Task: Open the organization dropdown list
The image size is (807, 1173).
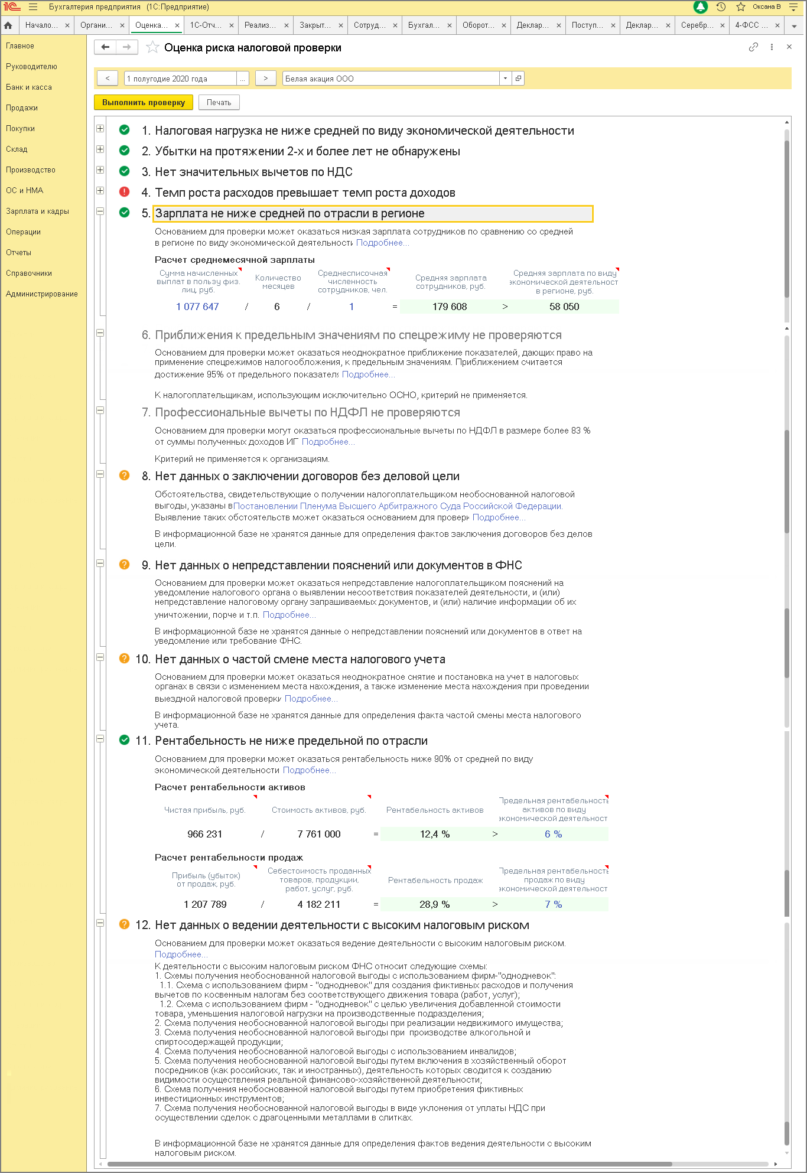Action: pyautogui.click(x=505, y=79)
